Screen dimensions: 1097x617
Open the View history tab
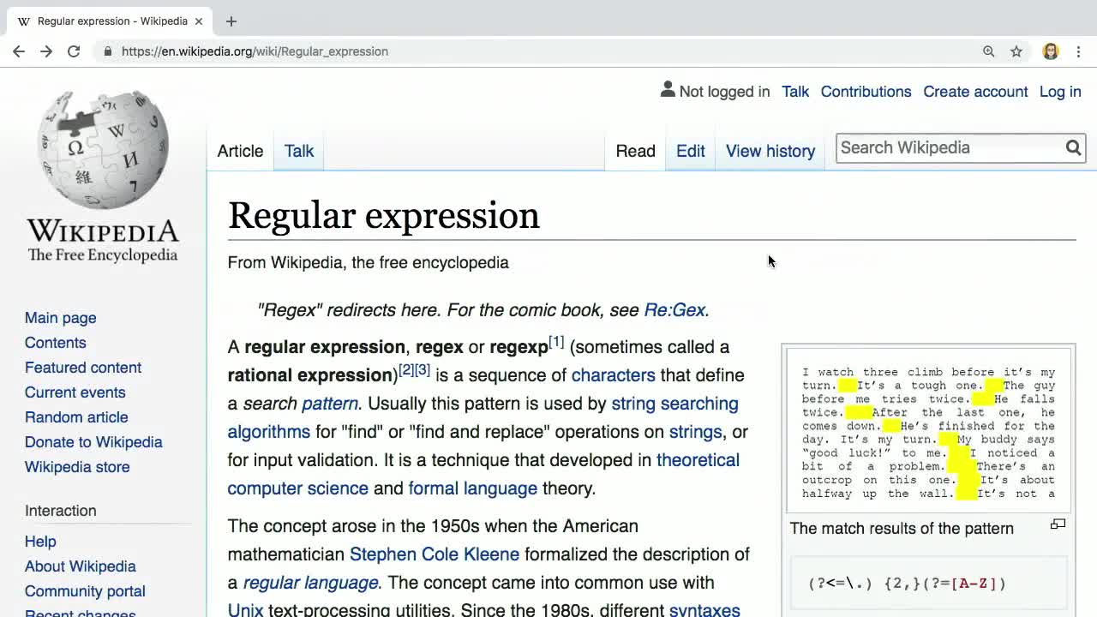[770, 151]
